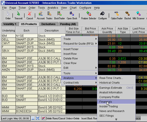Click the Description column header
Image resolution: width=147 pixels, height=122 pixels.
tap(52, 30)
